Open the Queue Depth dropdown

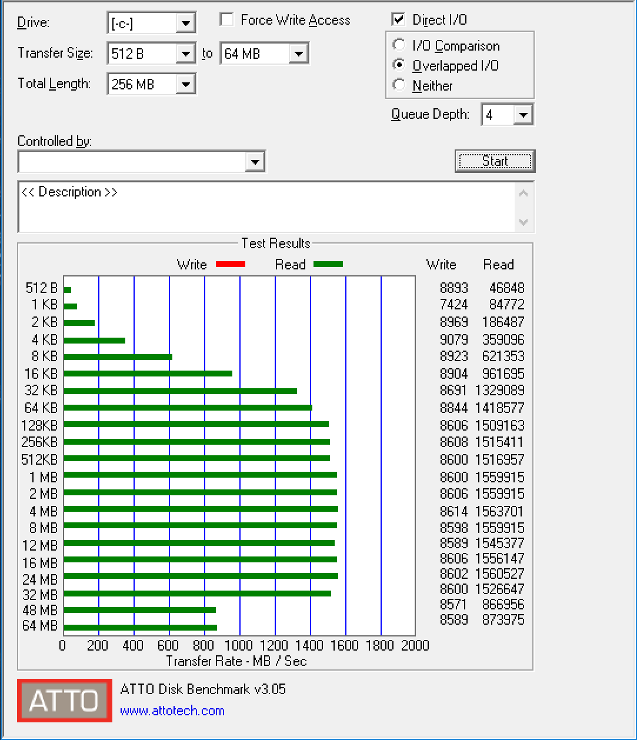coord(523,115)
